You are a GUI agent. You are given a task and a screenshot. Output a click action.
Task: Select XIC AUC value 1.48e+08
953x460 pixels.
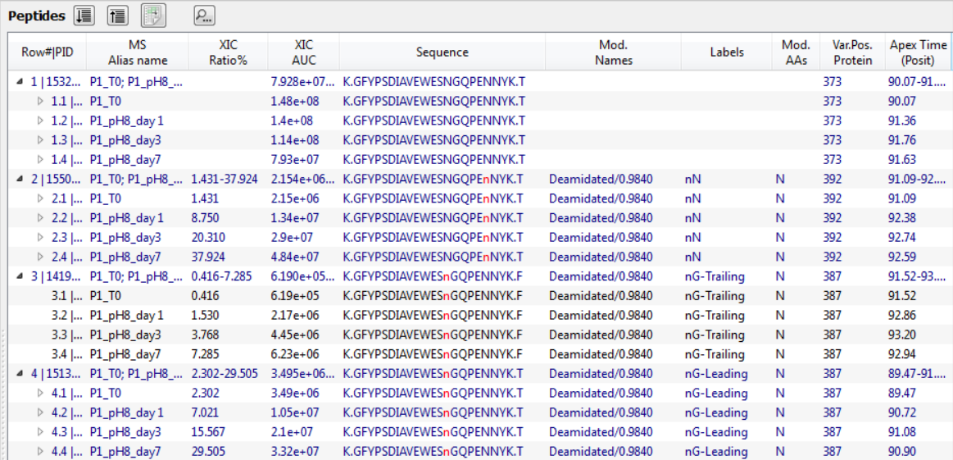(x=295, y=101)
